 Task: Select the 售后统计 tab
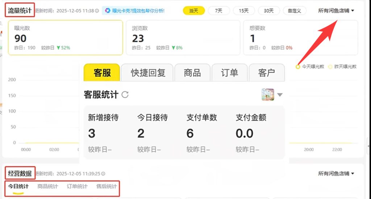pos(107,186)
